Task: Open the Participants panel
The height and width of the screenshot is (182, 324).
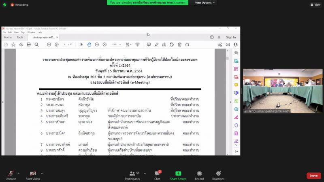Action: (x=132, y=176)
